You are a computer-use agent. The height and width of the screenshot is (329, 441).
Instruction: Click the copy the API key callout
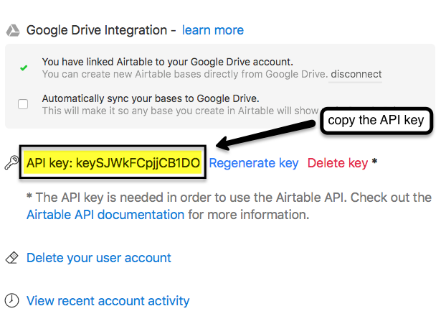376,120
